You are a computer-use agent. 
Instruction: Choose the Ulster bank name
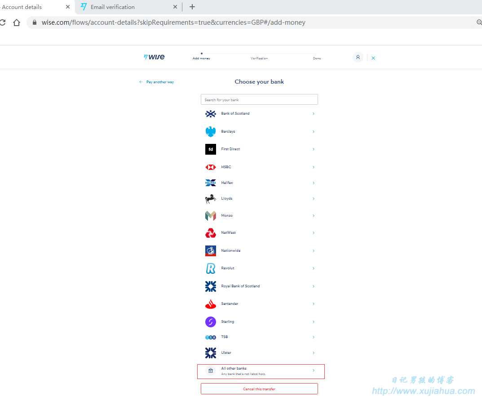226,352
